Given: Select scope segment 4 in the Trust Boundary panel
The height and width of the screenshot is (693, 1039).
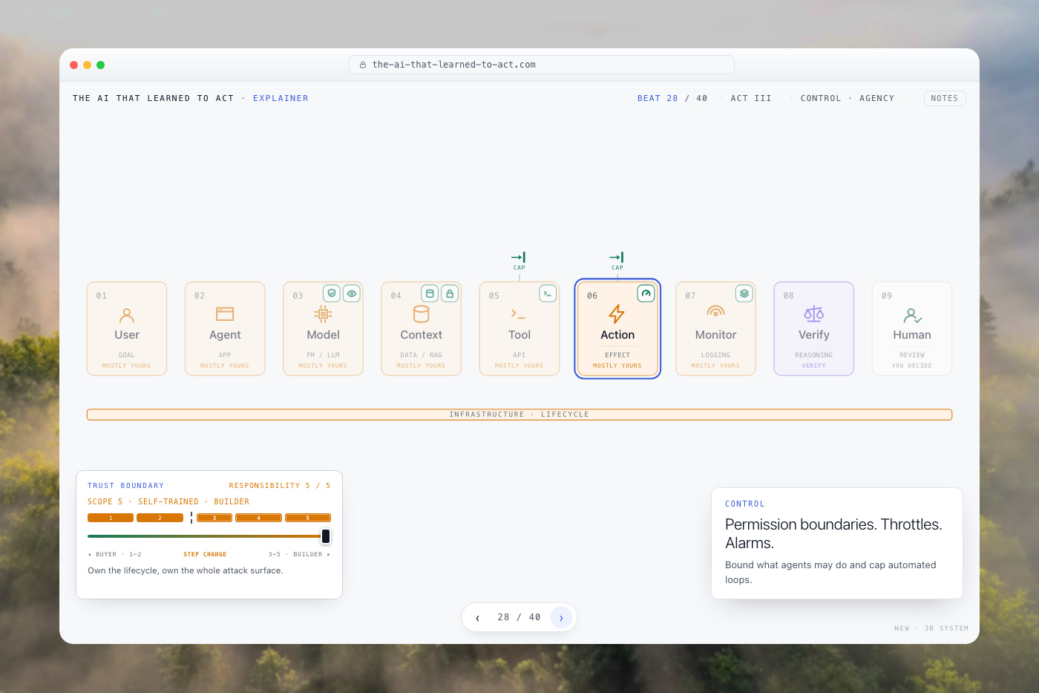Looking at the screenshot, I should 258,518.
